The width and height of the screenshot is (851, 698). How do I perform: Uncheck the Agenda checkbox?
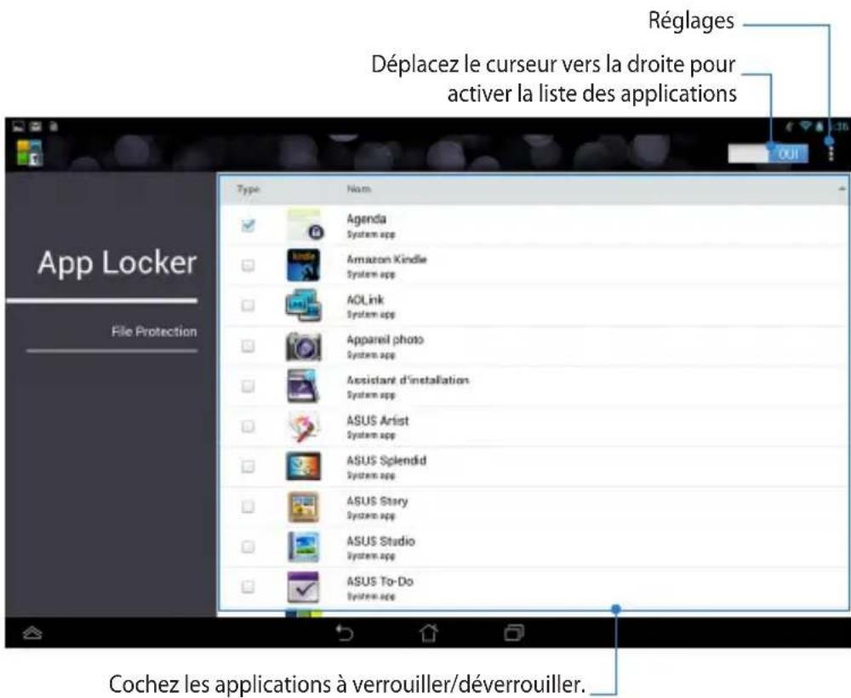point(248,225)
